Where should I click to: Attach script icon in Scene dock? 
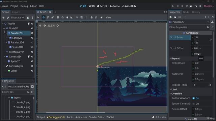28,18
